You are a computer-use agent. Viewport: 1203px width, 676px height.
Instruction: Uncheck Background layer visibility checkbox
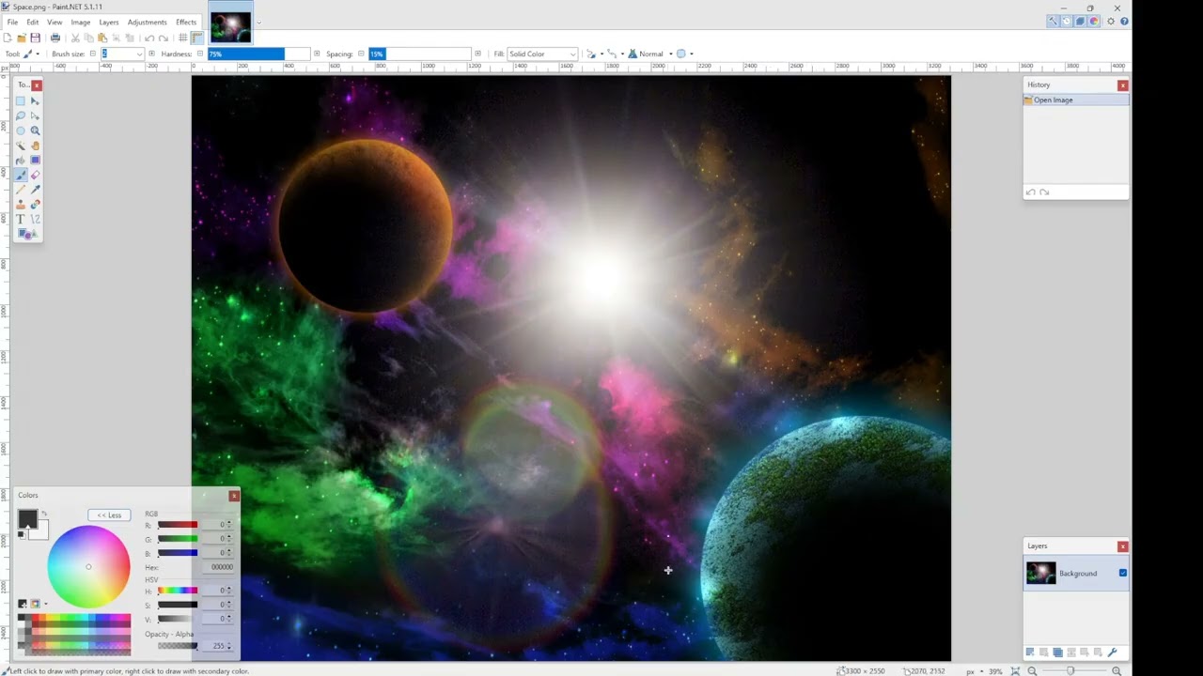pos(1122,573)
